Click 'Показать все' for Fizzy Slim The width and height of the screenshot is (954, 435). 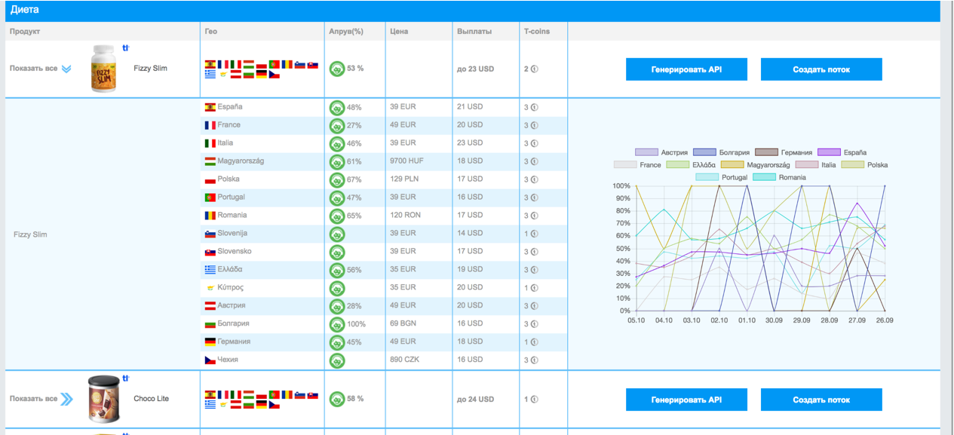click(33, 69)
